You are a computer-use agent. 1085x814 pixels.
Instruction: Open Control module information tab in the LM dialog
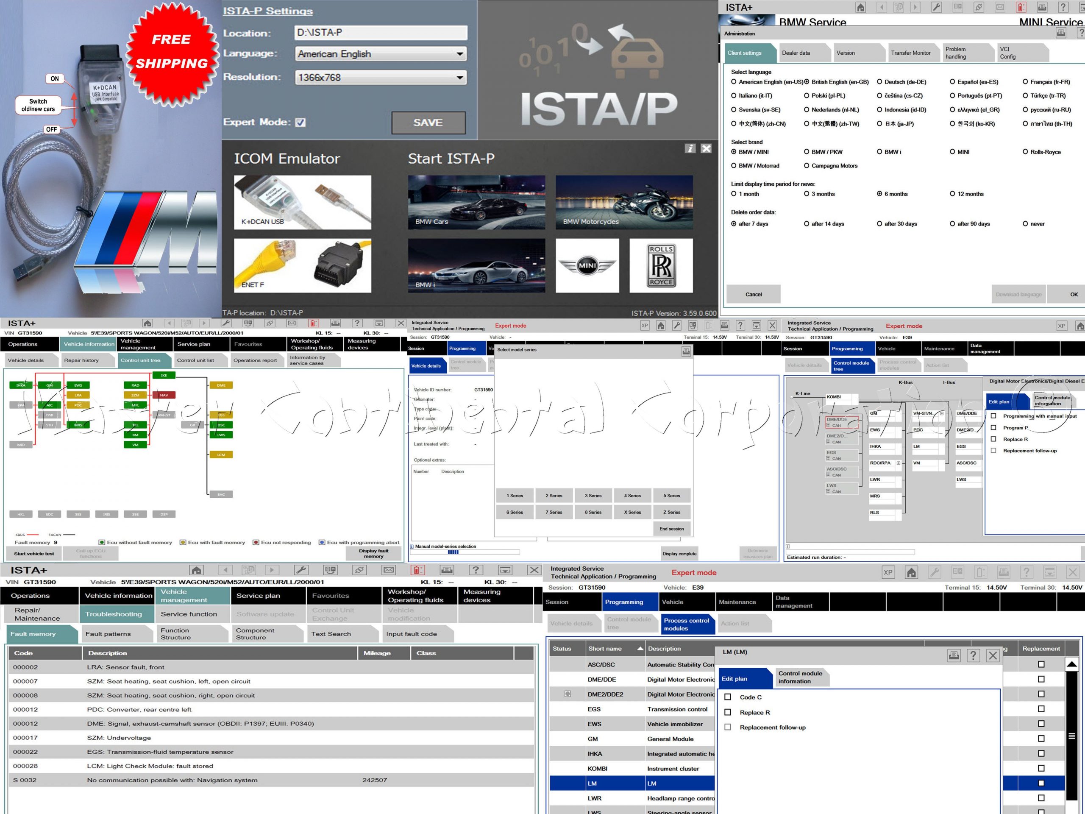(801, 677)
